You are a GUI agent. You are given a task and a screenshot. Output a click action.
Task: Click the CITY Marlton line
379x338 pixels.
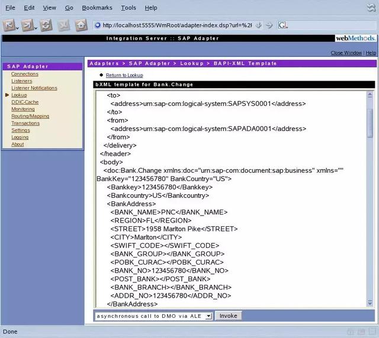[146, 237]
